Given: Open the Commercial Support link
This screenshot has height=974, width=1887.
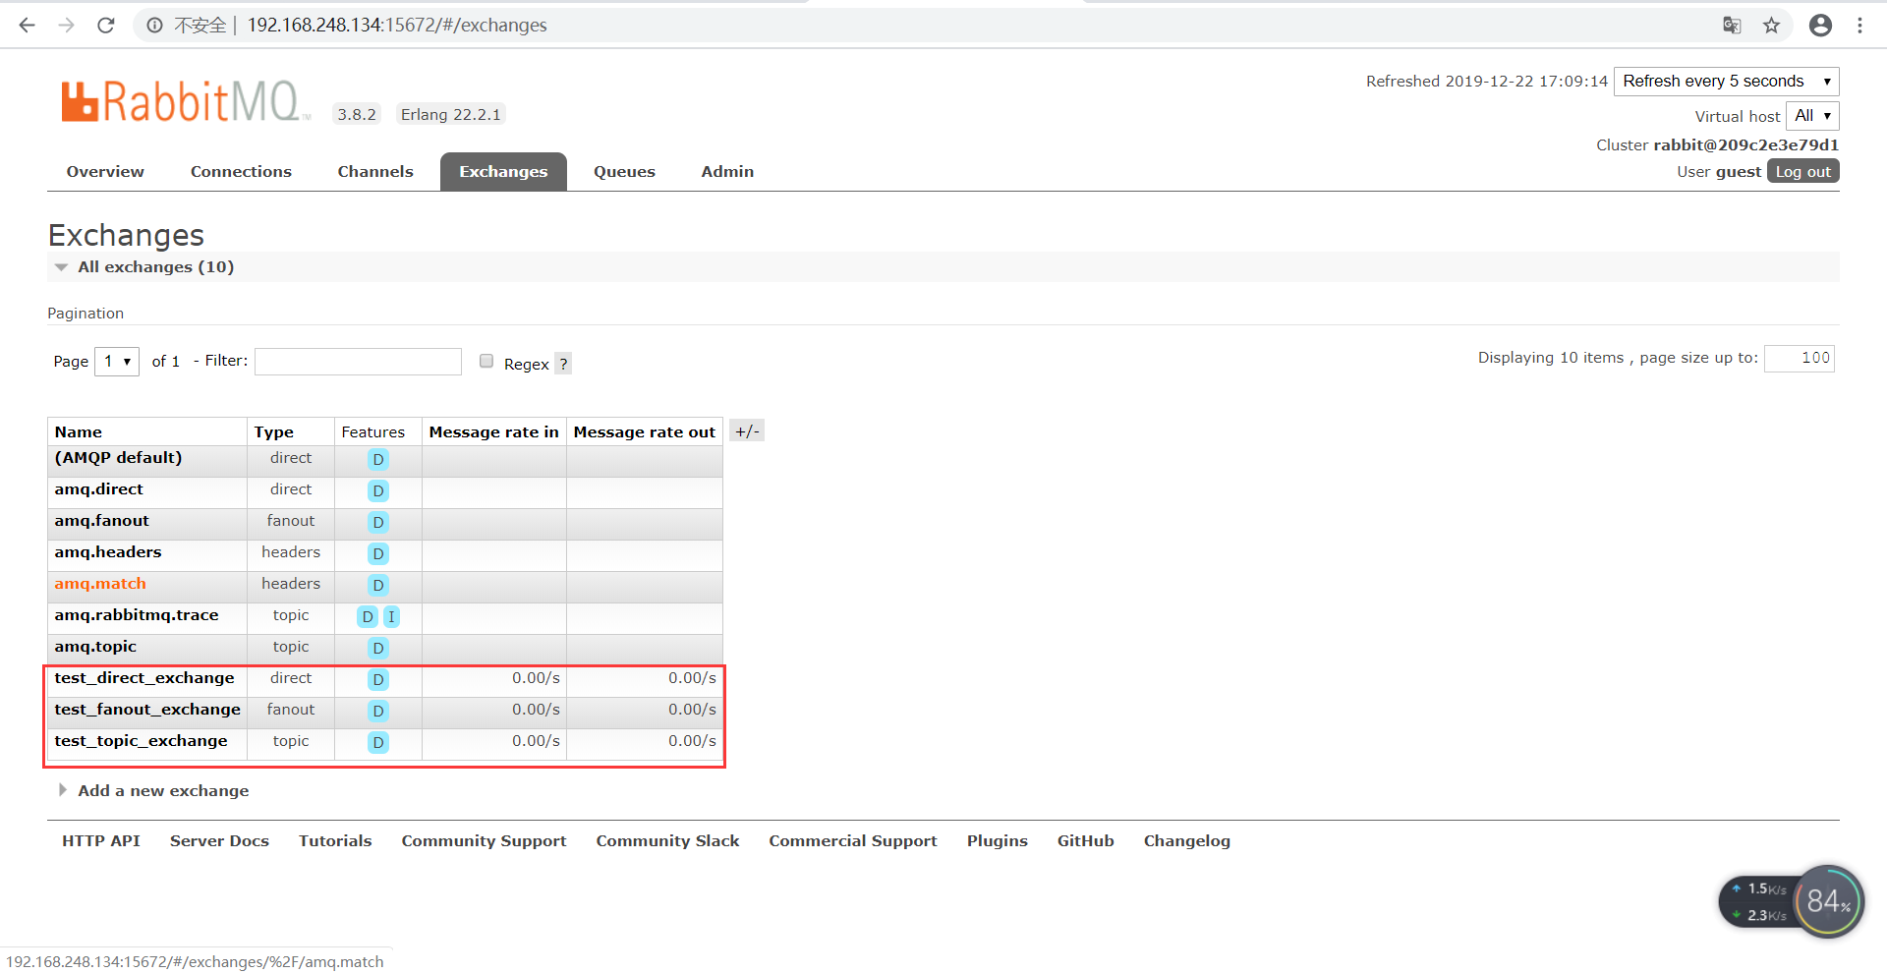Looking at the screenshot, I should pyautogui.click(x=853, y=841).
